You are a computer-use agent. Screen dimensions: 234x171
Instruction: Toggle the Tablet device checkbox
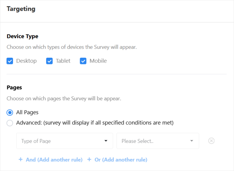[50, 61]
